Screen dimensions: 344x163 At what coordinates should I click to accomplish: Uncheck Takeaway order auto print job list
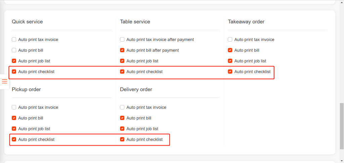(230, 61)
